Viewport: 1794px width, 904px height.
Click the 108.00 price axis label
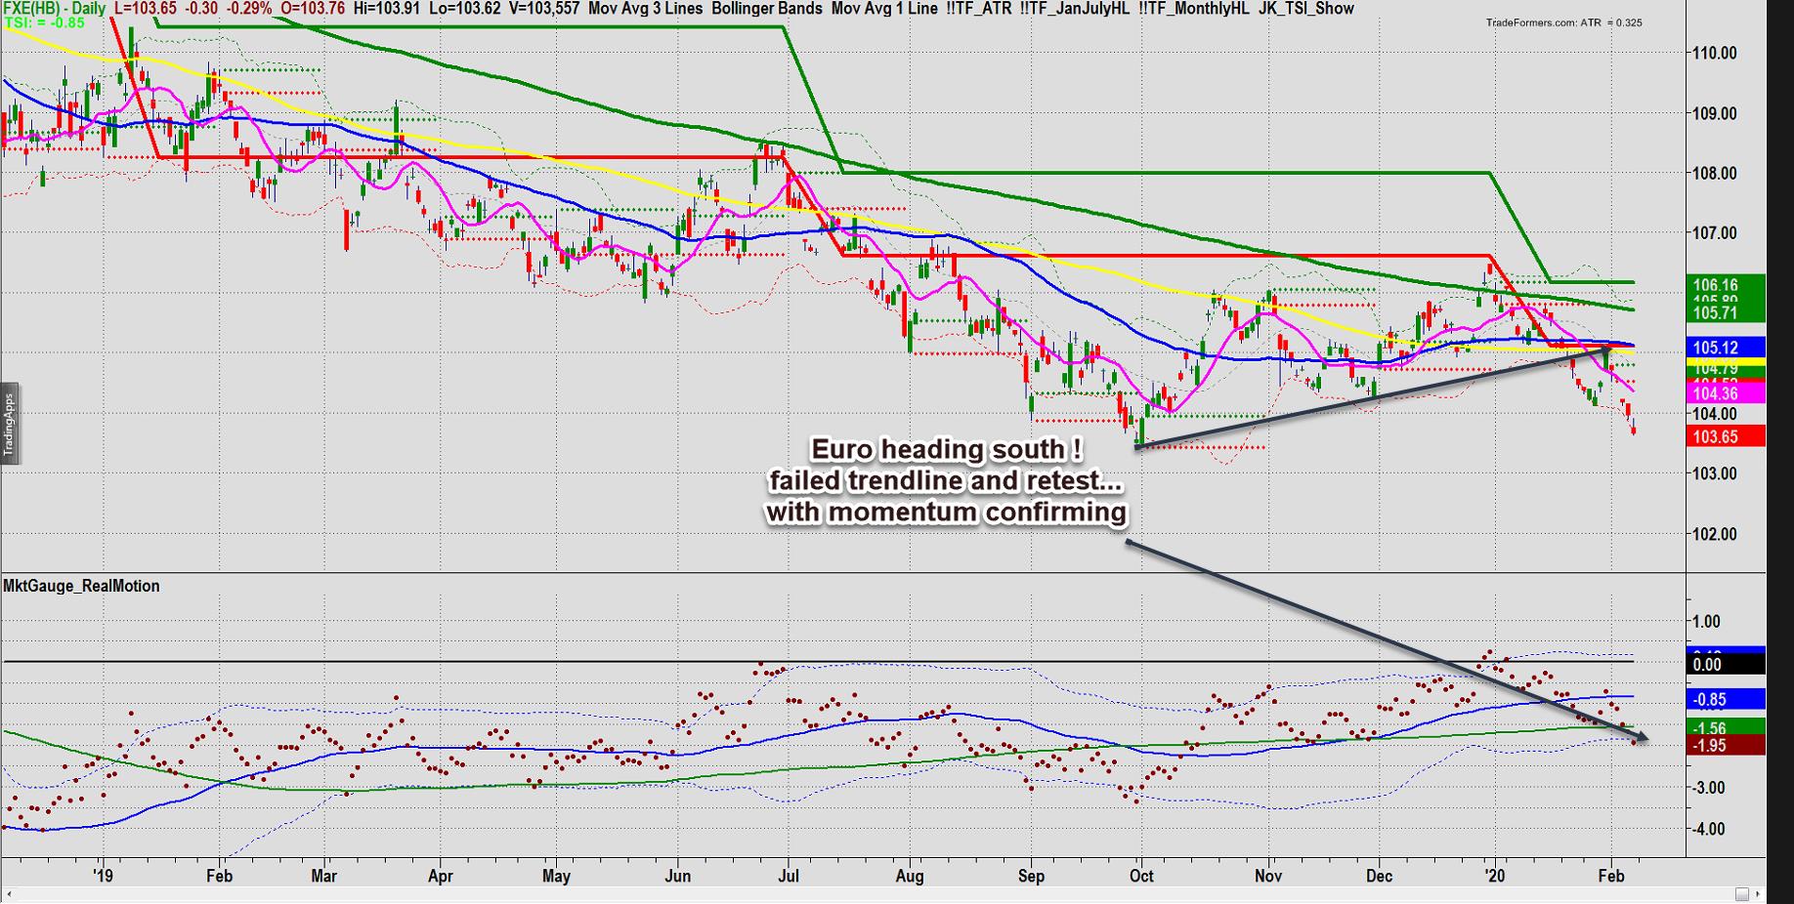pos(1715,174)
